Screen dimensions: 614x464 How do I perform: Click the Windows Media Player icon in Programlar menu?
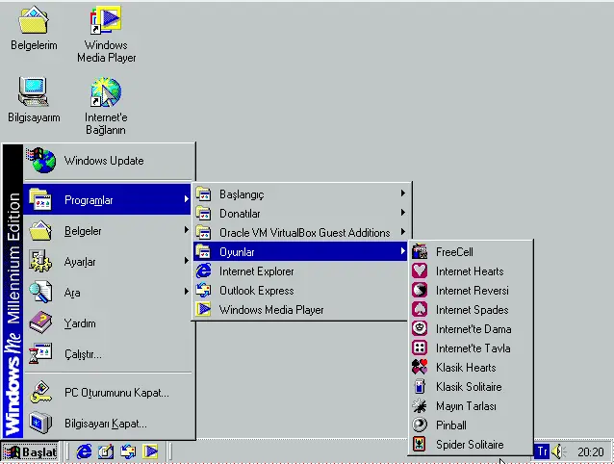coord(203,309)
